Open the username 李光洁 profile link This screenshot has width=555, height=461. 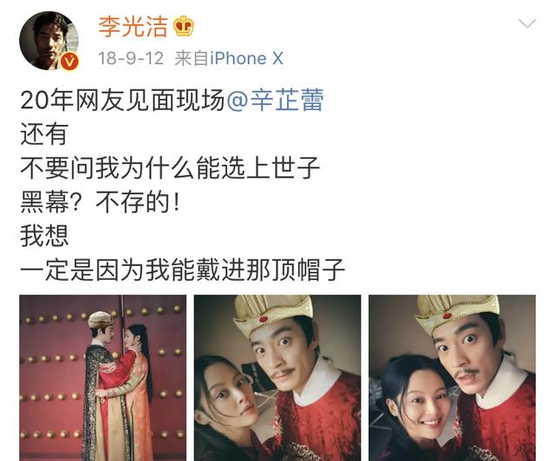[x=133, y=26]
